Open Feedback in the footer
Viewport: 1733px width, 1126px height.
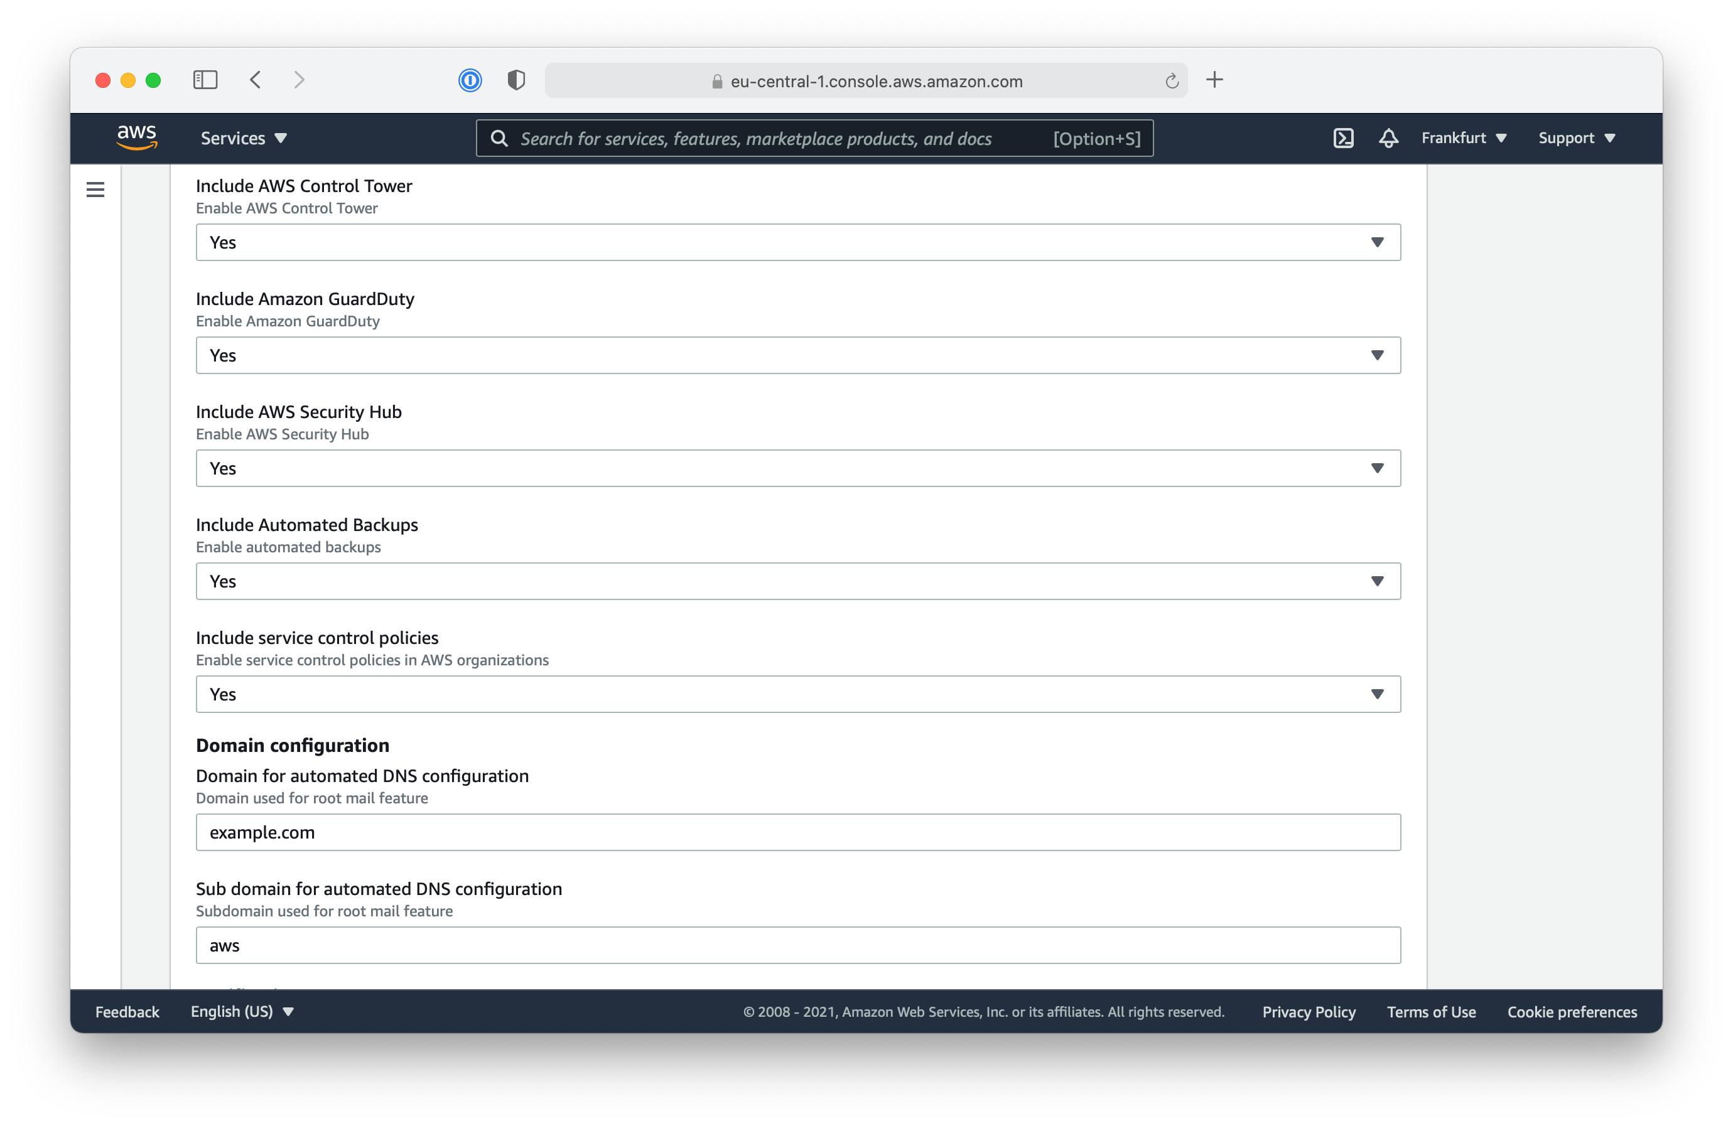pyautogui.click(x=127, y=1011)
